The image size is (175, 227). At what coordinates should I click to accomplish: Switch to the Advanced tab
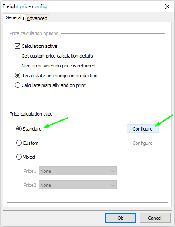[x=37, y=18]
